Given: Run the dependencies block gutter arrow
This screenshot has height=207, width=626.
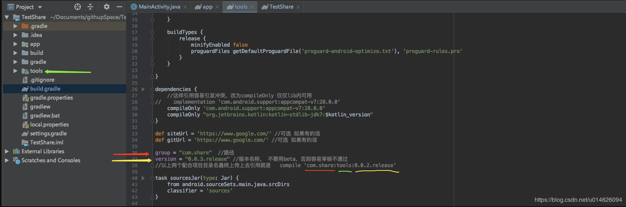Looking at the screenshot, I should click(143, 89).
